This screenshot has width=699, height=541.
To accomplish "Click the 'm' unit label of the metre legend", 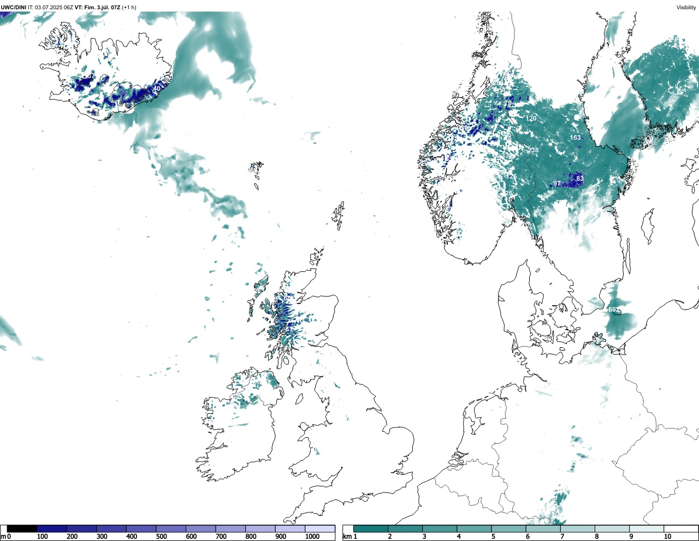I will click(x=3, y=537).
